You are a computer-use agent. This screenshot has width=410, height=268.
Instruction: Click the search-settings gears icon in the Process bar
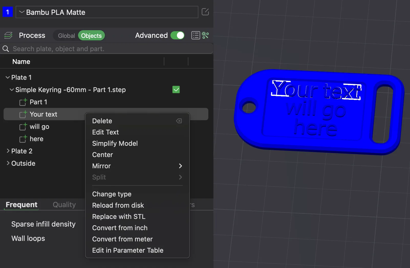(206, 35)
